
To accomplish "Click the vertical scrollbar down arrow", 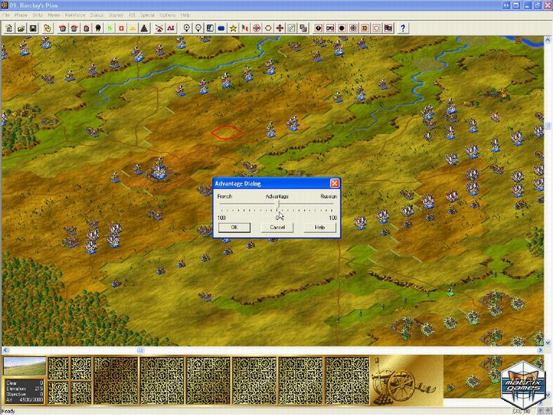I will 547,342.
